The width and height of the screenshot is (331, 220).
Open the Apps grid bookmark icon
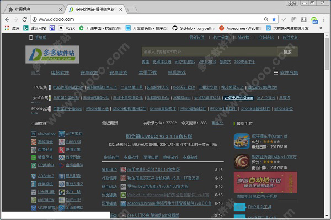pos(7,28)
